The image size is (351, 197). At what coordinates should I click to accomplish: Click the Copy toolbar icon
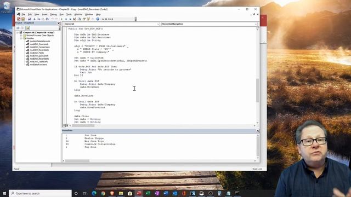point(38,19)
